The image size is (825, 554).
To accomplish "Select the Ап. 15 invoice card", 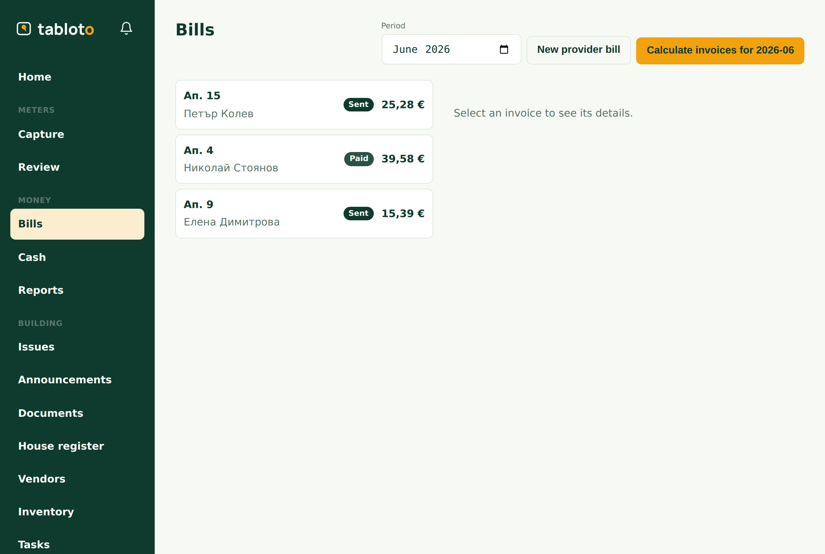I will [304, 105].
